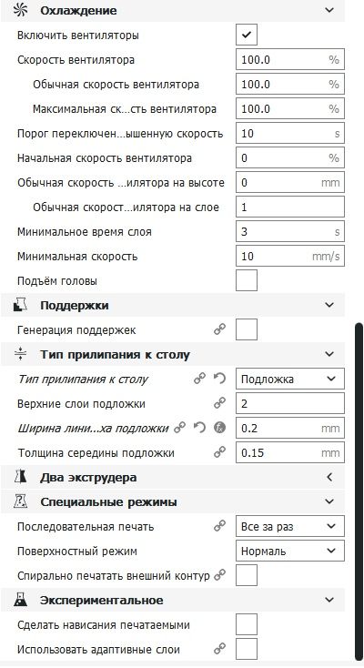Click link icon on Тип прилипания к столу row

pos(199,379)
